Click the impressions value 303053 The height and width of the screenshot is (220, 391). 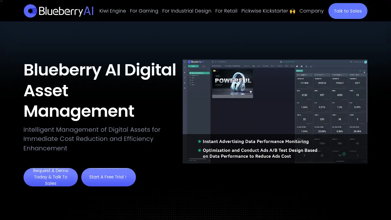(x=322, y=83)
